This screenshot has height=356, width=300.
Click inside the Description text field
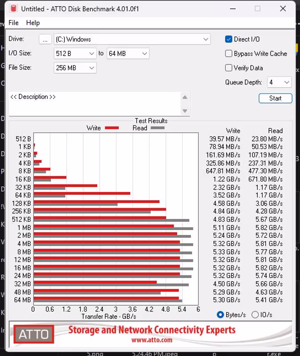point(93,103)
